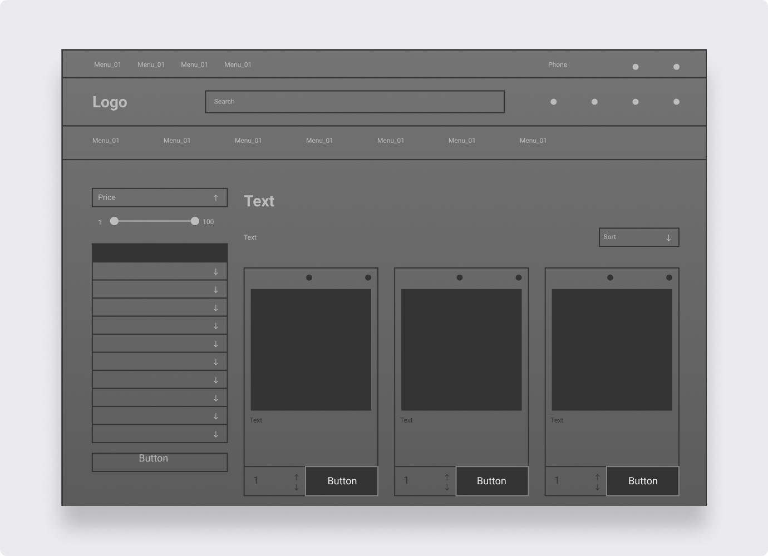Click the small Text label left of Sort
The height and width of the screenshot is (556, 768).
[250, 237]
